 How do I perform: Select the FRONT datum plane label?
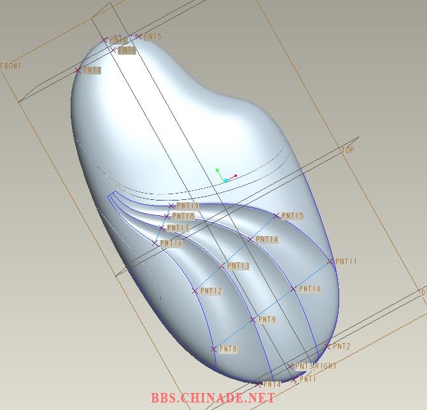point(11,66)
